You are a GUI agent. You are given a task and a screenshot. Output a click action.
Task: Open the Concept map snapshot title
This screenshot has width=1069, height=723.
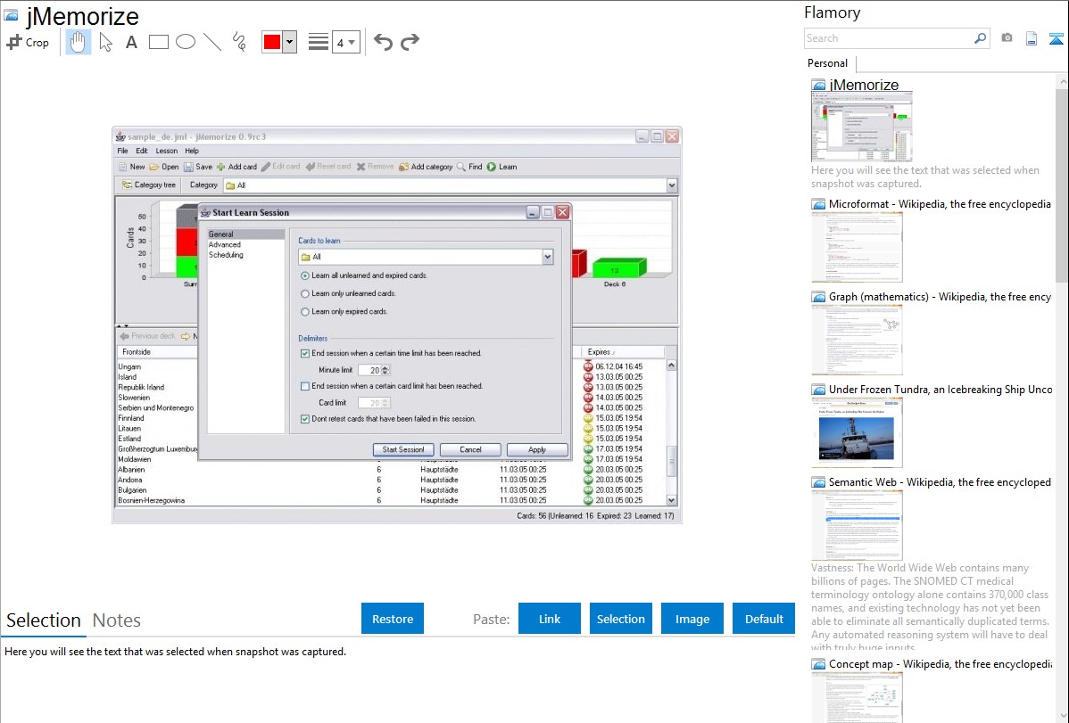tap(940, 664)
